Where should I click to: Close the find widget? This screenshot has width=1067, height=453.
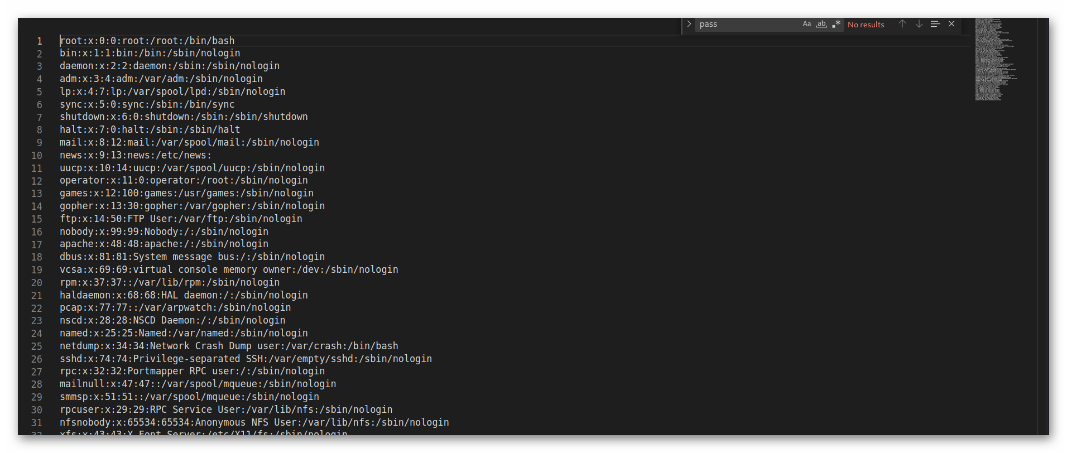[951, 24]
